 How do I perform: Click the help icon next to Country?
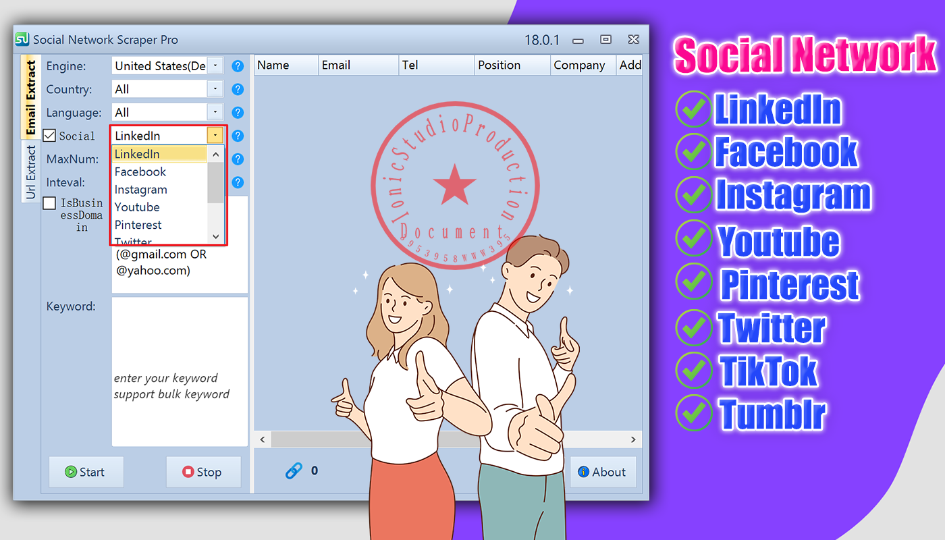[238, 89]
